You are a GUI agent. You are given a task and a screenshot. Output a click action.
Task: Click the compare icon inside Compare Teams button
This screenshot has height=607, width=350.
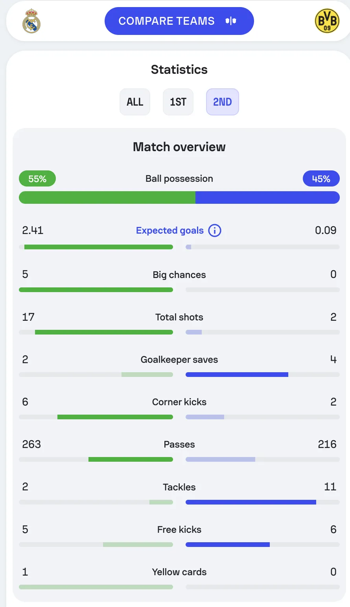click(231, 21)
